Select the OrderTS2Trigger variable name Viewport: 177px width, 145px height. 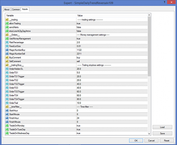(x=17, y=84)
